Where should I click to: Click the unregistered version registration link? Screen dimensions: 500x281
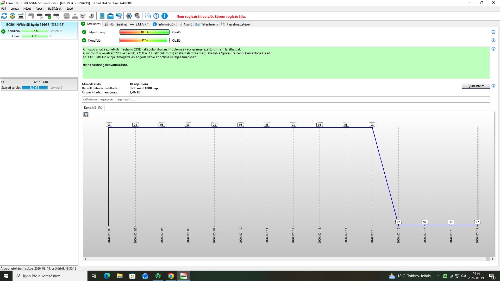[211, 16]
